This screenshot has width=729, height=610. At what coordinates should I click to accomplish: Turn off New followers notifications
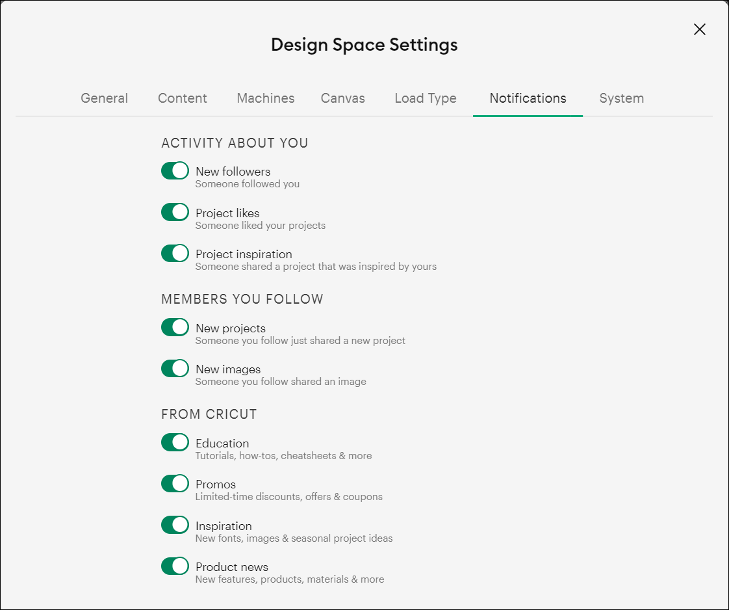(175, 171)
